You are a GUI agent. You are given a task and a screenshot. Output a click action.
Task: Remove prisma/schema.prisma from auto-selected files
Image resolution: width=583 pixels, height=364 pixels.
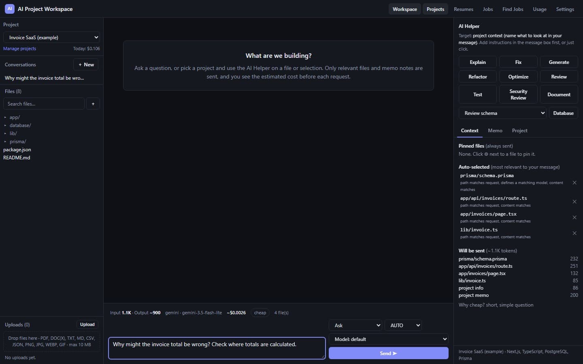point(574,183)
